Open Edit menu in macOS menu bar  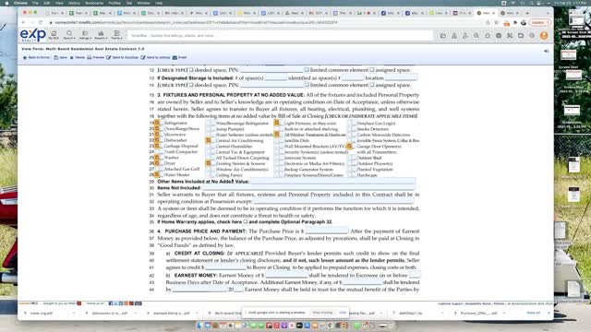(47, 3)
